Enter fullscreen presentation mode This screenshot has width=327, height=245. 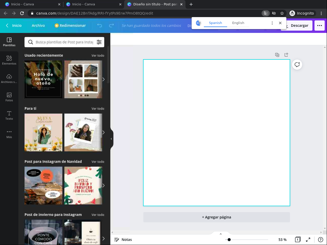pyautogui.click(x=308, y=239)
